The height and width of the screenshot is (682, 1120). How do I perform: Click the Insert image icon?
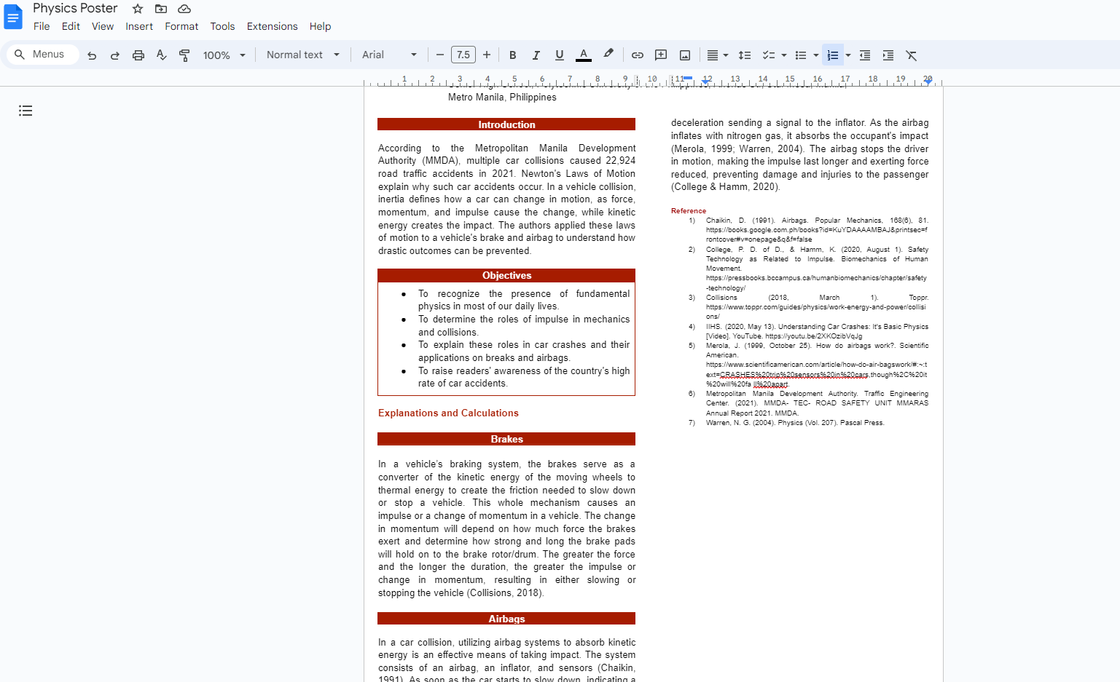(685, 55)
